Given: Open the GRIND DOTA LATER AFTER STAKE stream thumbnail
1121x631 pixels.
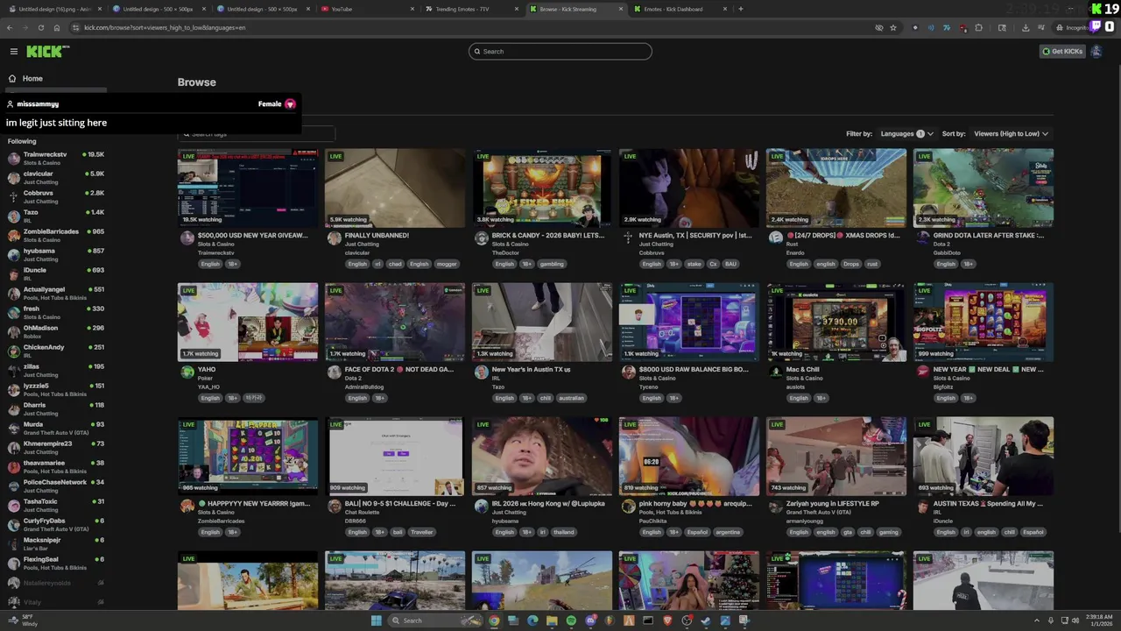Looking at the screenshot, I should (x=984, y=188).
